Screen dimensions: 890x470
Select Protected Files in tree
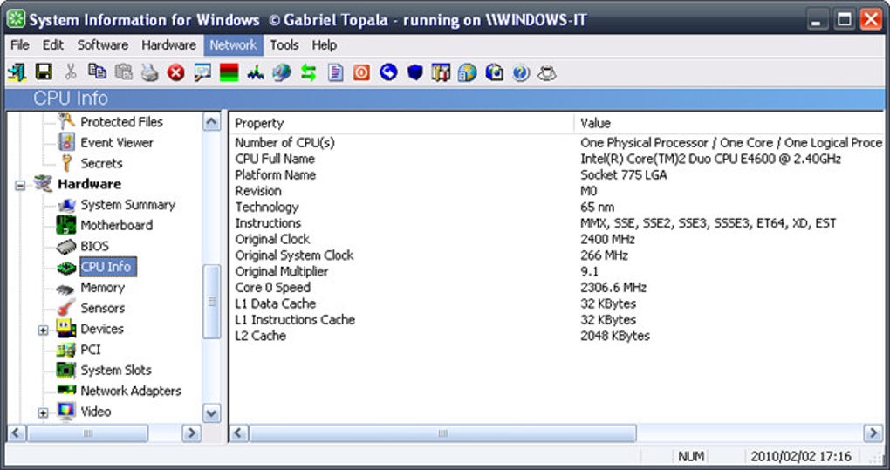121,122
